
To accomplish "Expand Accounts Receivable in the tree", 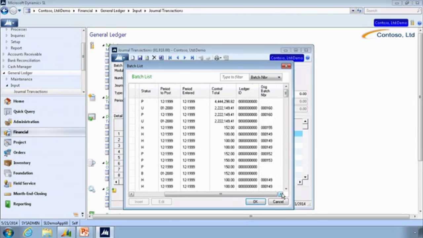I will [4, 54].
